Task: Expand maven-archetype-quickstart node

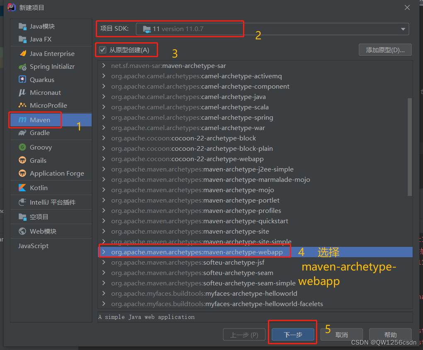Action: pyautogui.click(x=104, y=221)
